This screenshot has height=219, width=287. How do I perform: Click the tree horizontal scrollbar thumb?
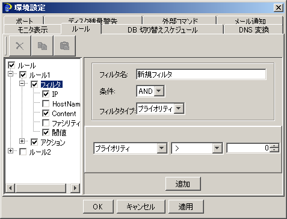[41, 188]
